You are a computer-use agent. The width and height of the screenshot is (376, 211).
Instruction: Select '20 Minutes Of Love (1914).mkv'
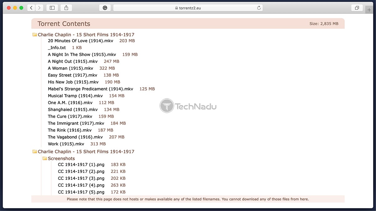(x=81, y=41)
